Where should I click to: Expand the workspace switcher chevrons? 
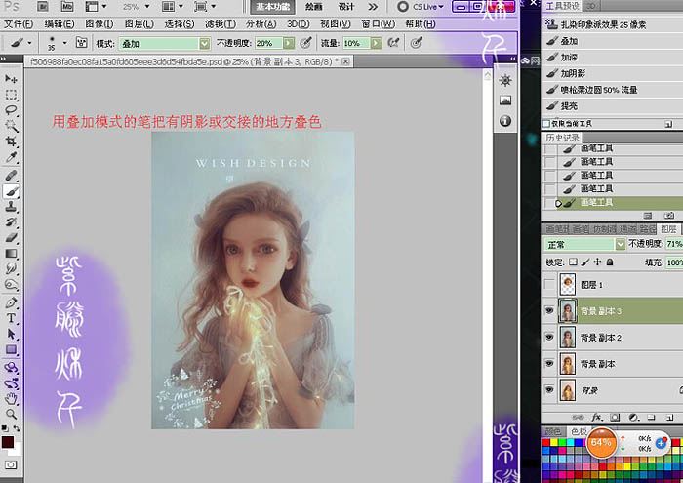(373, 7)
